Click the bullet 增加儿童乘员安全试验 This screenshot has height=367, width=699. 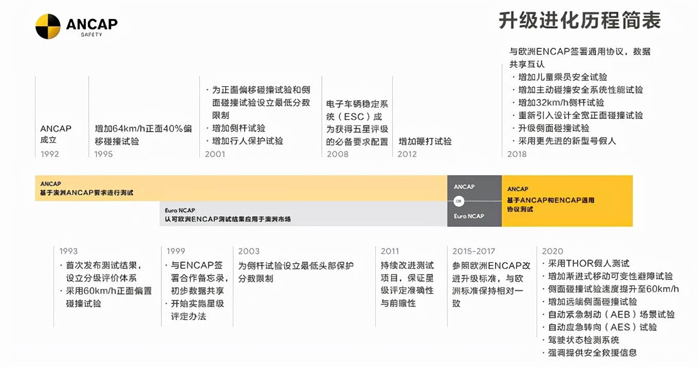(x=560, y=77)
